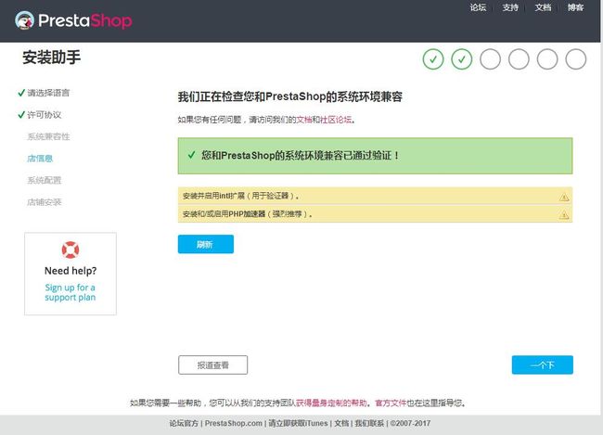
Task: Open the 获得量身定制的帮助 link
Action: click(331, 403)
